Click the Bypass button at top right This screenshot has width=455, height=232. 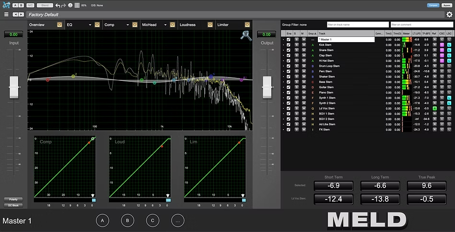click(447, 5)
